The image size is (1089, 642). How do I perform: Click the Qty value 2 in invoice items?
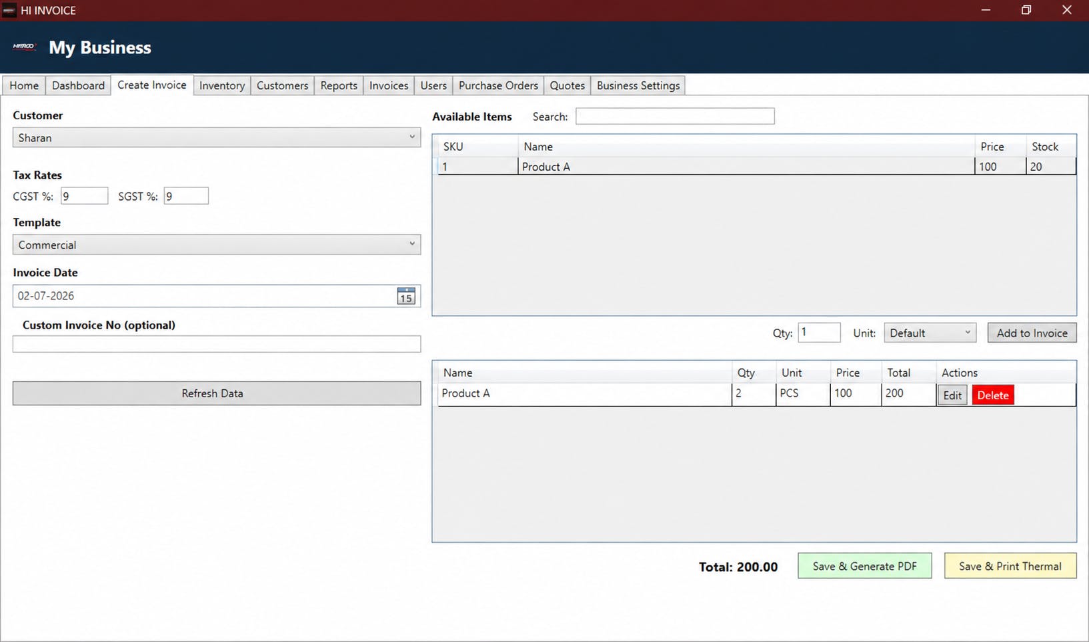754,393
